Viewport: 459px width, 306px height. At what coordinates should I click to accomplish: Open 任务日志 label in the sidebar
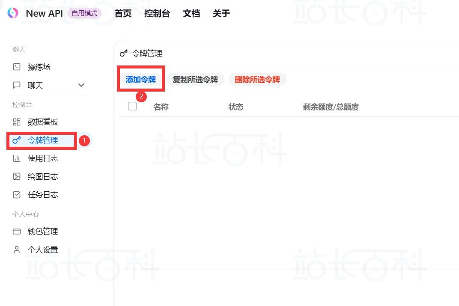click(x=43, y=195)
